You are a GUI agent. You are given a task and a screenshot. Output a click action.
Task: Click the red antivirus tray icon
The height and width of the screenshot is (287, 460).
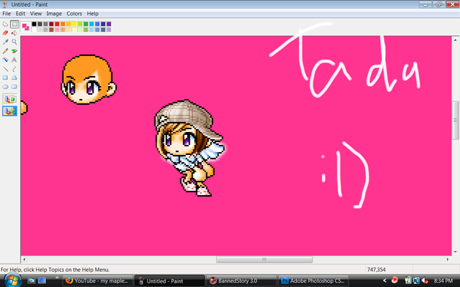click(x=395, y=281)
